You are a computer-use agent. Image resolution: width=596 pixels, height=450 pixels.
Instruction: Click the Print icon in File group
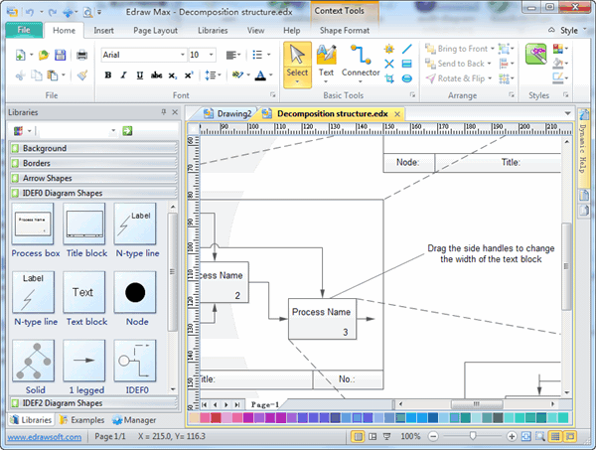[x=82, y=55]
